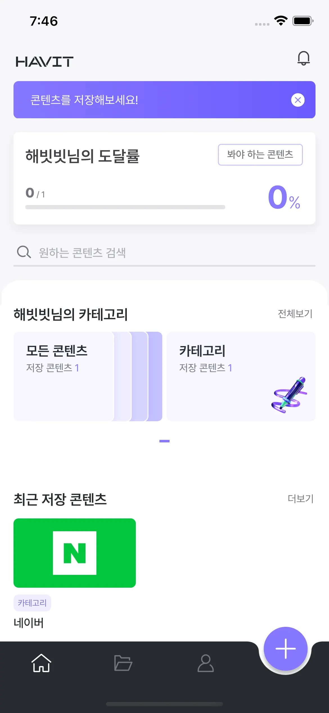The height and width of the screenshot is (713, 329).
Task: Open the 모든 콘텐츠 category card
Action: 63,376
